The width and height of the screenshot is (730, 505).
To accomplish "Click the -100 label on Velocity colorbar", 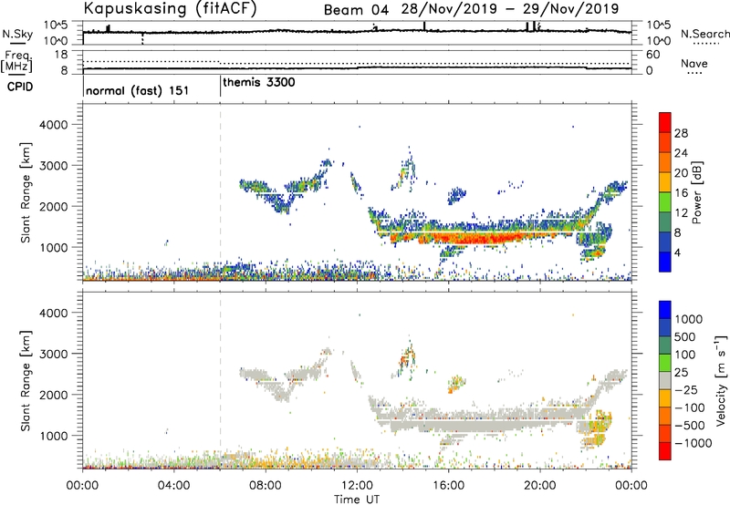I will [x=690, y=407].
